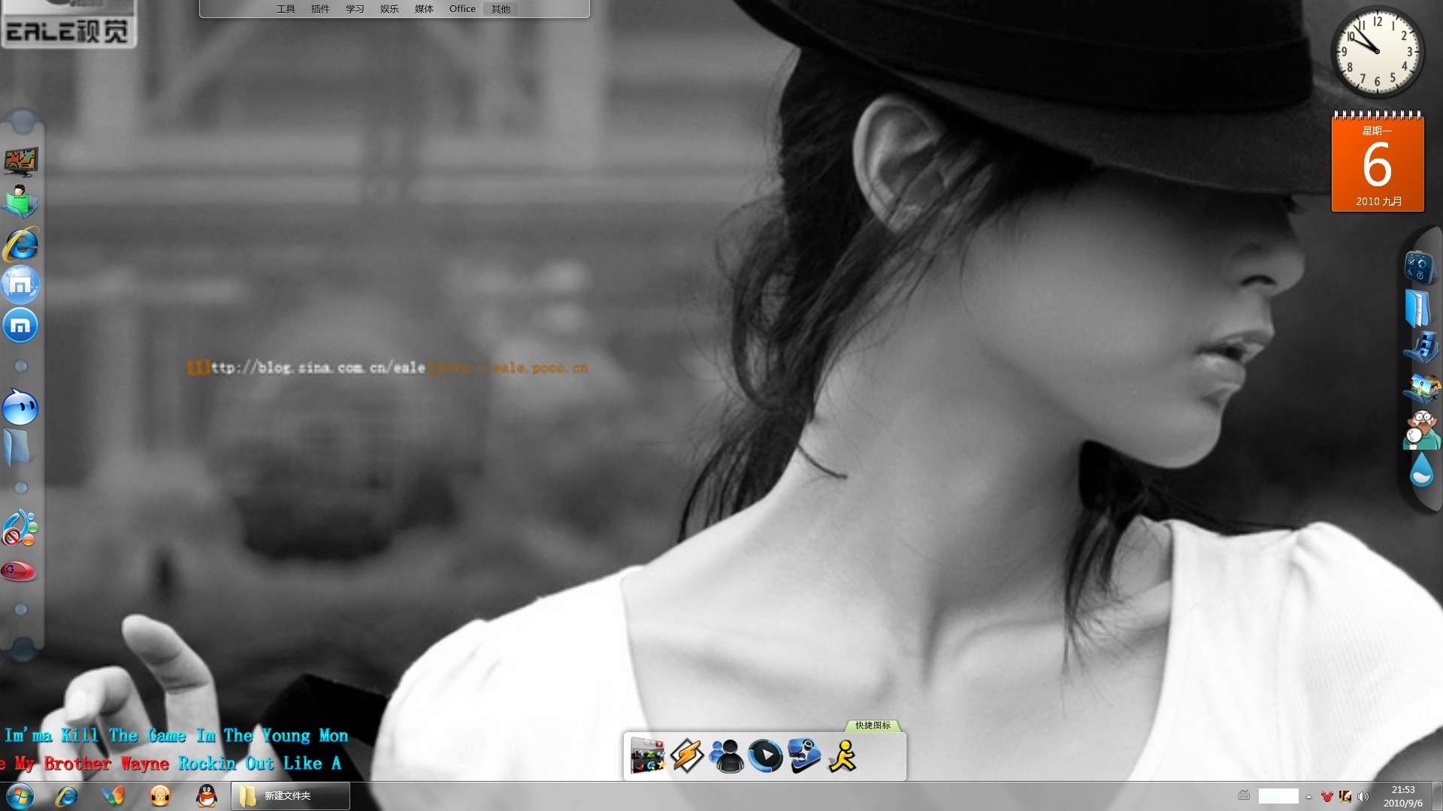The height and width of the screenshot is (811, 1443).
Task: Open the 学习 menu in top bar
Action: 355,9
